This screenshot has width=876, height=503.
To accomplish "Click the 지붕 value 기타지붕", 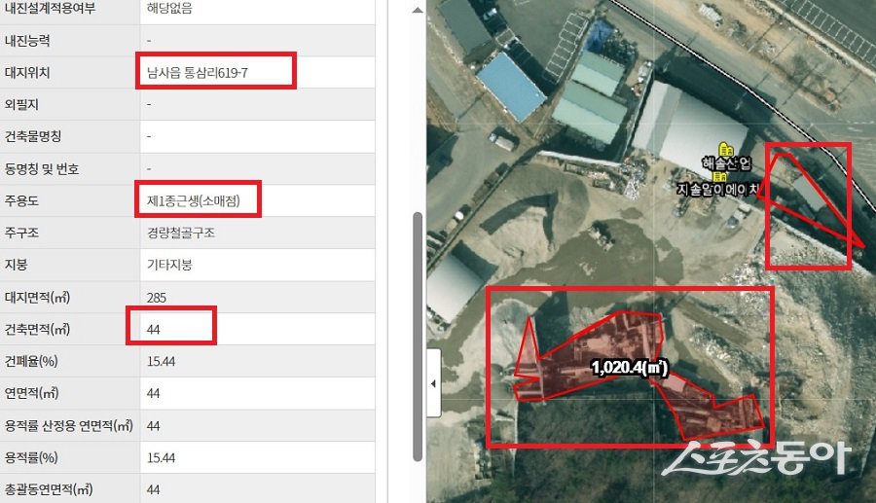I will [169, 265].
